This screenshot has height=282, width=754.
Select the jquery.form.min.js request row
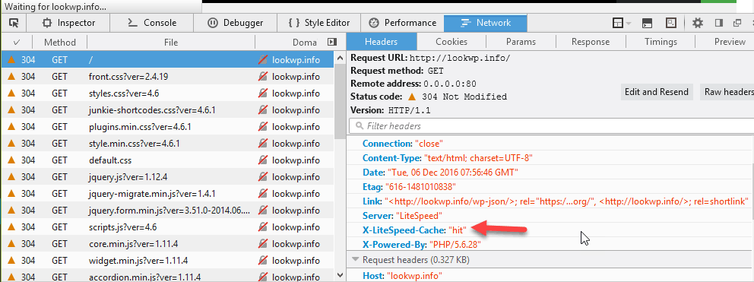[167, 211]
